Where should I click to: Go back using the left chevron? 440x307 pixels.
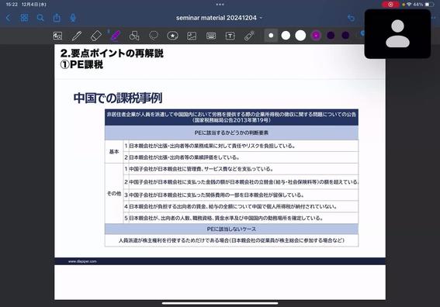8,18
